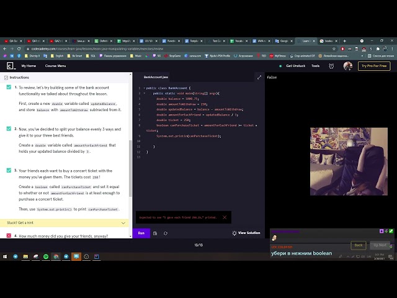Open a new browser tab
Viewport: 397px width, 298px height.
pos(345,41)
